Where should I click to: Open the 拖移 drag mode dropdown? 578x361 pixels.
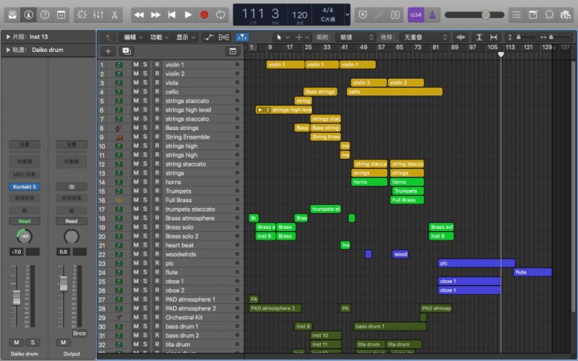coord(425,38)
